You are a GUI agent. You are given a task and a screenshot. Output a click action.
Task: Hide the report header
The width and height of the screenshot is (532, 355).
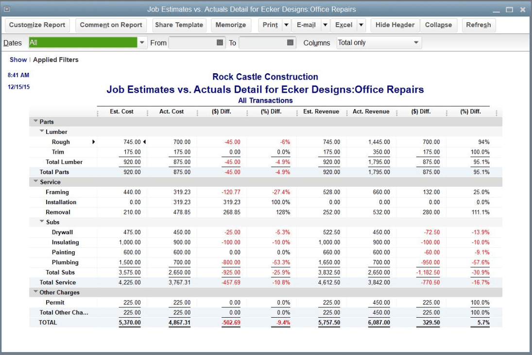(395, 25)
